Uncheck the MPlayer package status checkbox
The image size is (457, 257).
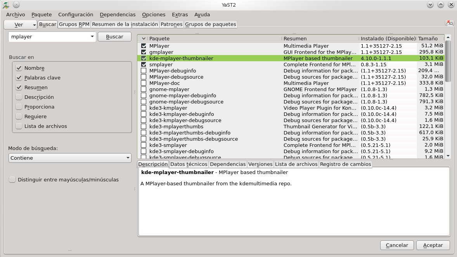144,46
